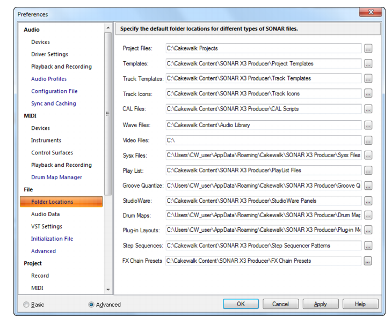The height and width of the screenshot is (325, 392).
Task: Select the Advanced radio button
Action: [x=91, y=305]
